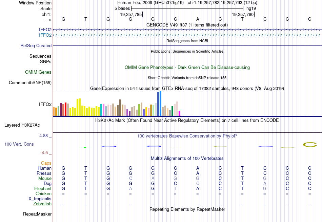
Task: Click the -4.5 lower limit PhyloP value
Action: [x=44, y=153]
